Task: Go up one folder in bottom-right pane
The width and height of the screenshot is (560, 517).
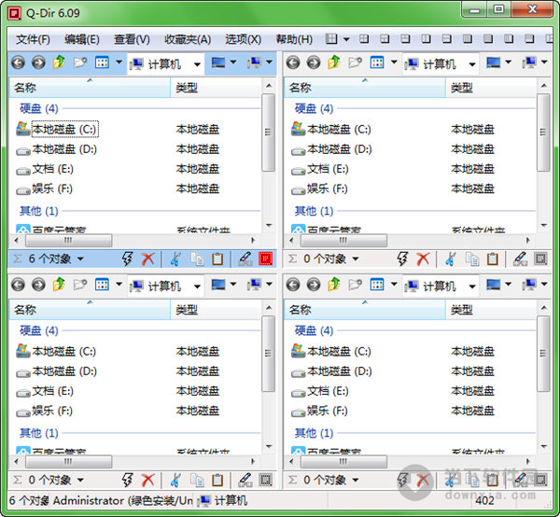Action: (x=334, y=285)
